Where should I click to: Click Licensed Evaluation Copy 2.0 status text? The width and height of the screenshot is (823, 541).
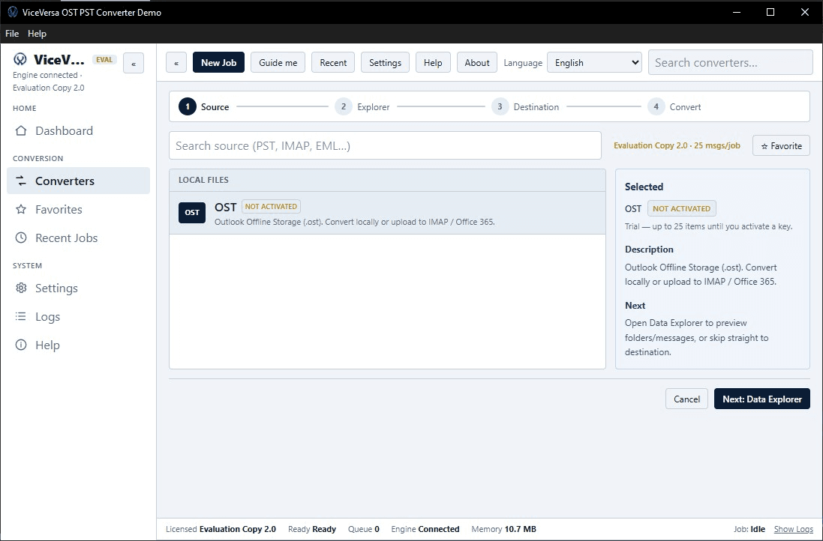pyautogui.click(x=221, y=529)
